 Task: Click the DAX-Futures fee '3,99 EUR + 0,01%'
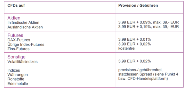(x=135, y=40)
